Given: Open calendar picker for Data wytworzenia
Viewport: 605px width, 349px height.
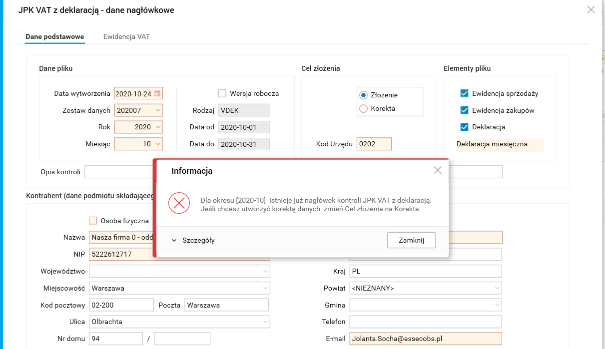Looking at the screenshot, I should (157, 93).
